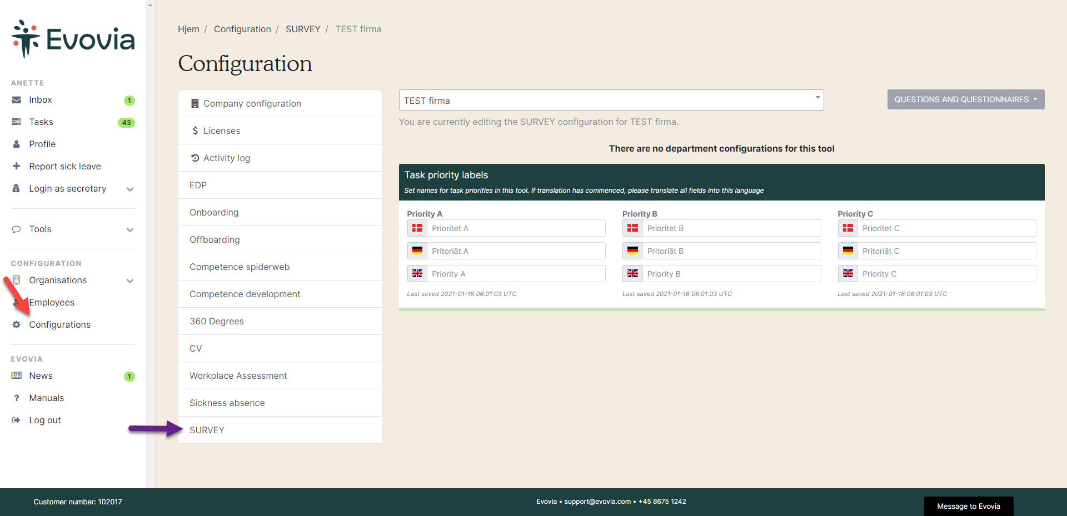Go to Hjem breadcrumb
Viewport: 1067px width, 516px height.
[x=188, y=29]
